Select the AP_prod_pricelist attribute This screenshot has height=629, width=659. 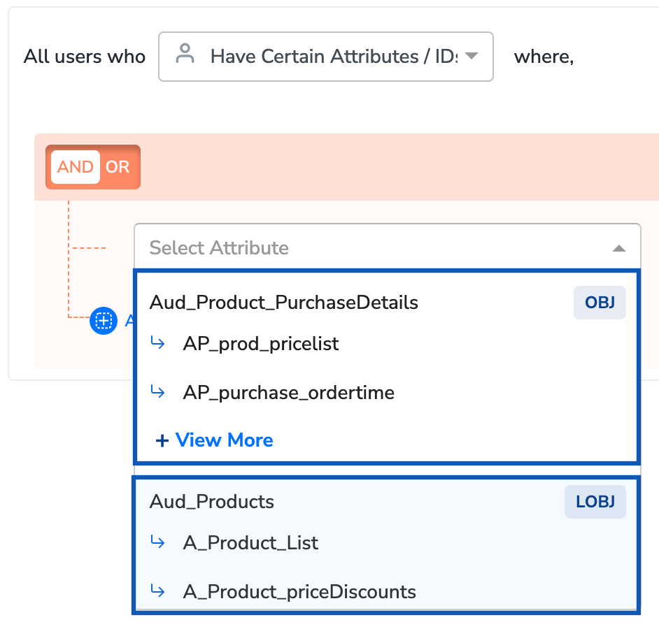[x=261, y=344]
